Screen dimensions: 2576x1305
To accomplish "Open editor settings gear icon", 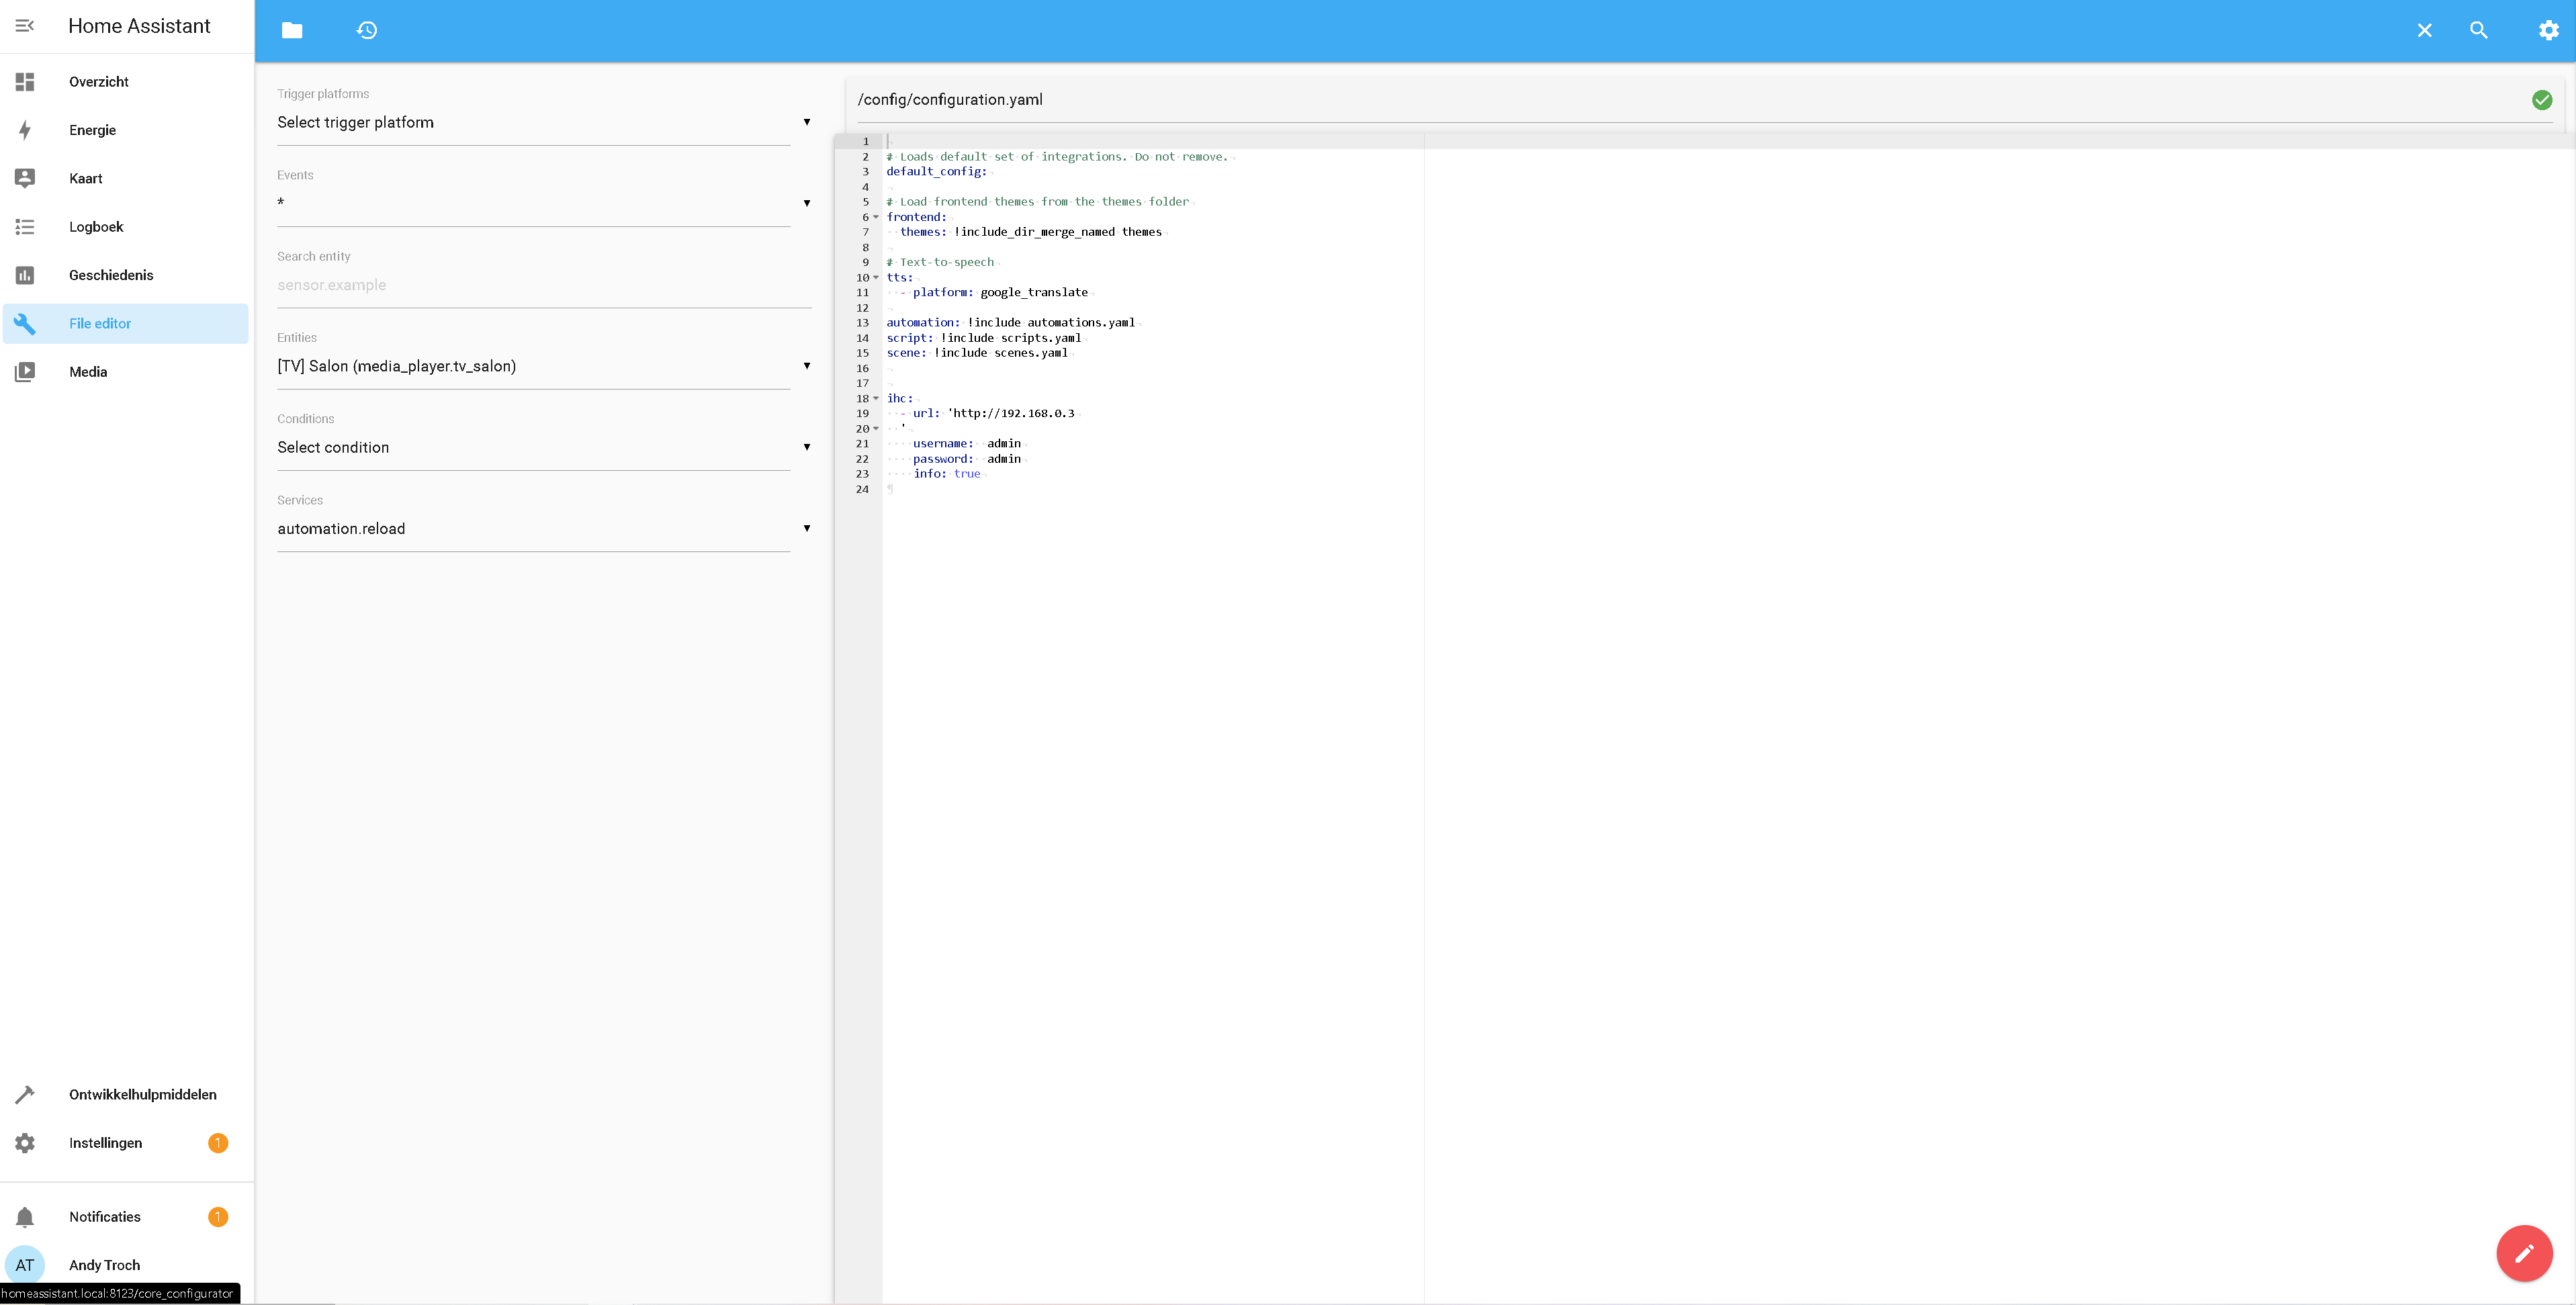I will [2548, 30].
